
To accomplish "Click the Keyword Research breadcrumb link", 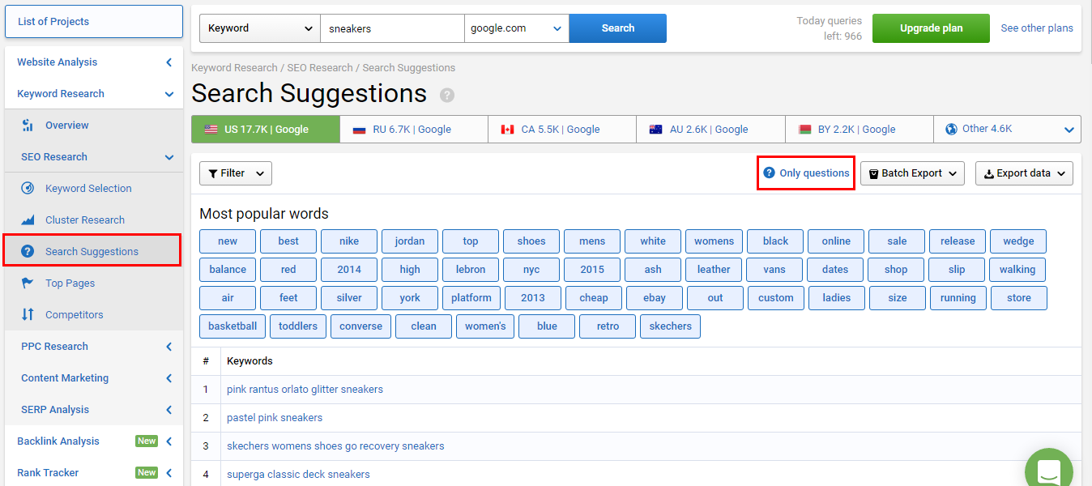I will coord(234,68).
